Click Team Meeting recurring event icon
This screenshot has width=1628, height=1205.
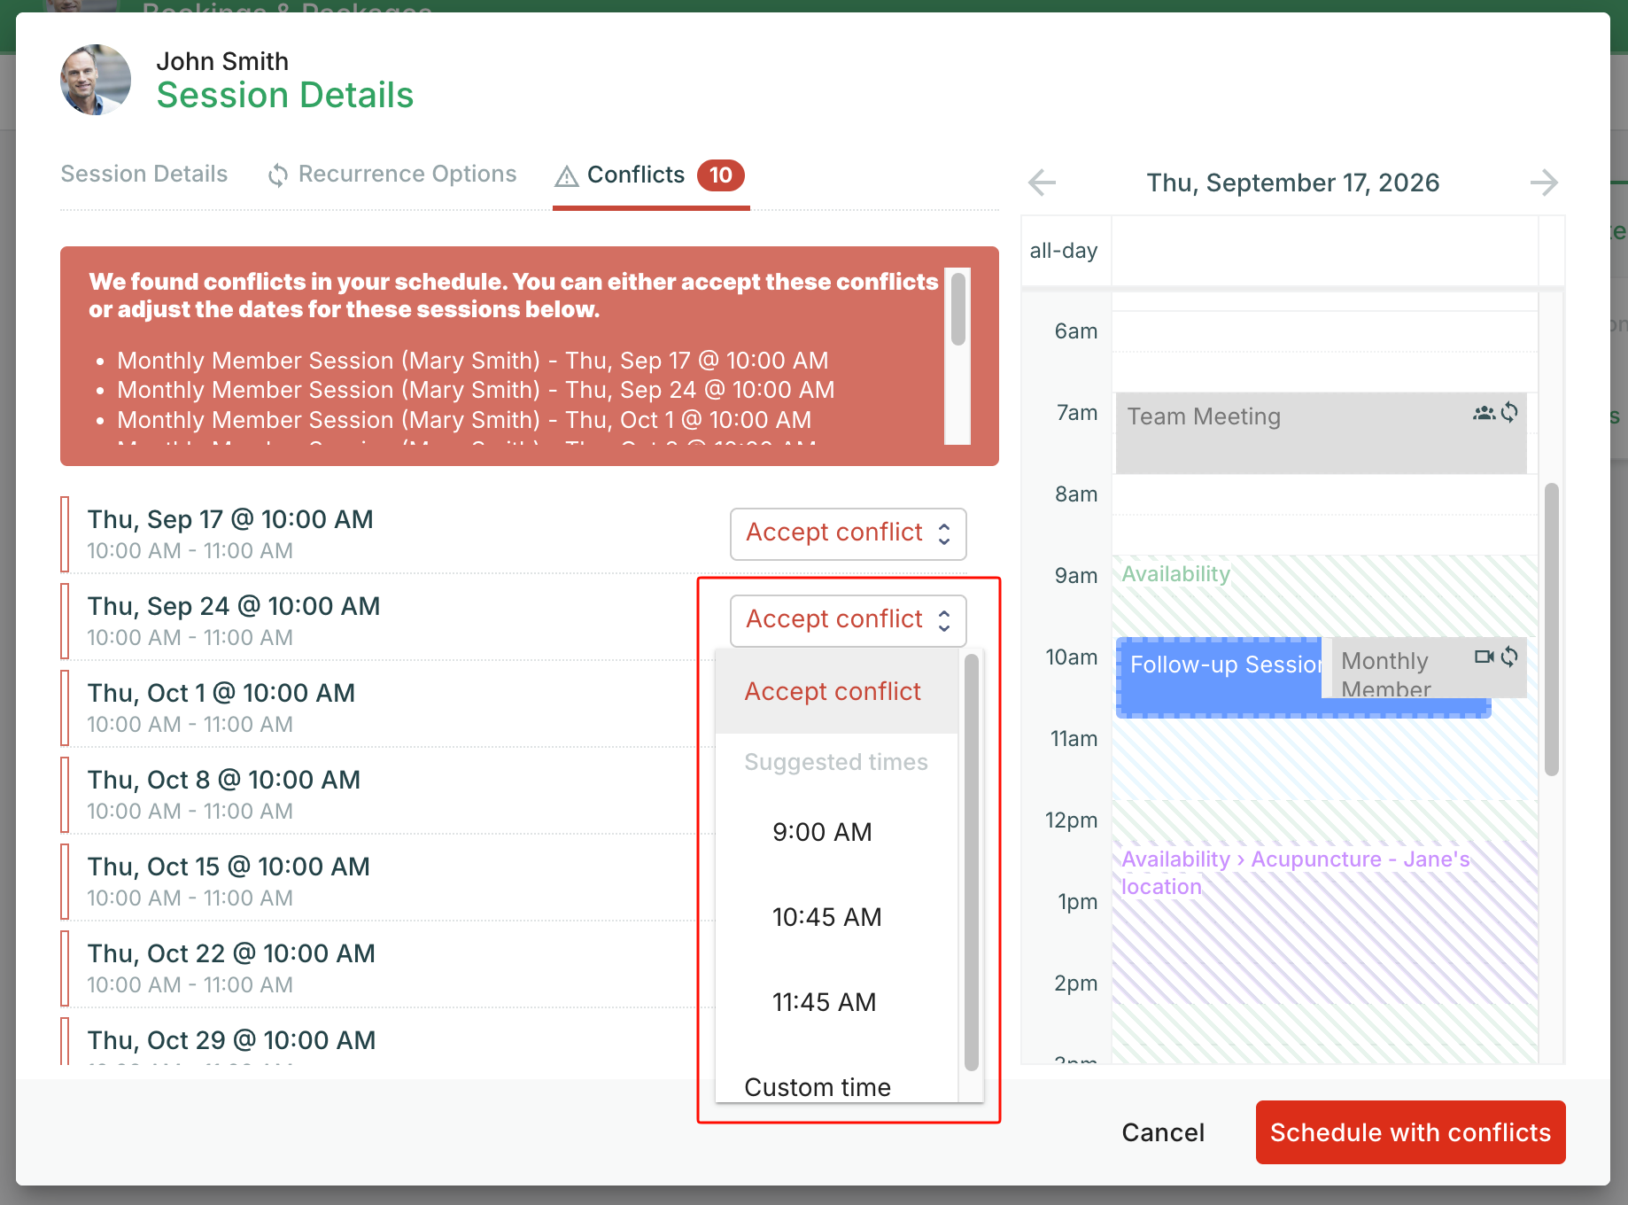tap(1509, 412)
